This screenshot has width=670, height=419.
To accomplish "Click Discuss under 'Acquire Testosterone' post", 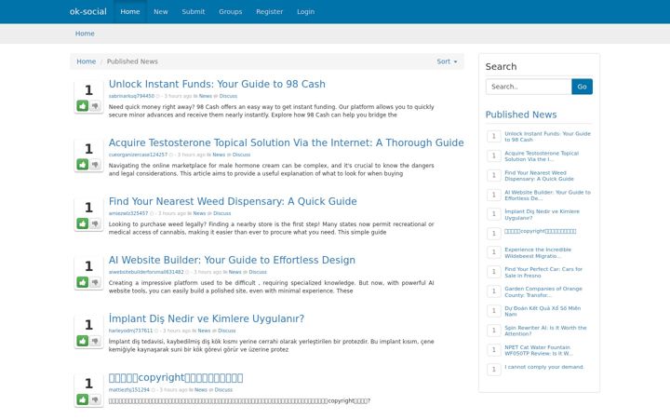I will tap(241, 155).
